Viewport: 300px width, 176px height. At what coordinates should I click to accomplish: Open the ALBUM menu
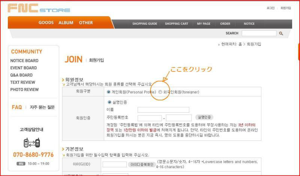tap(66, 23)
